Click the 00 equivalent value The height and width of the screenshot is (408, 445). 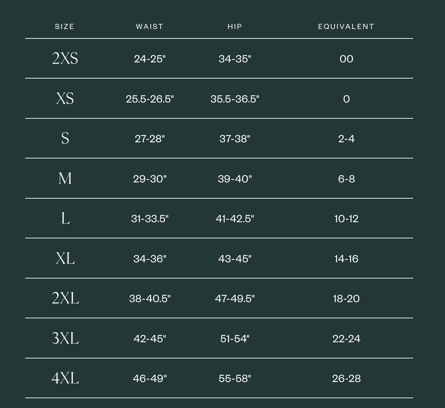[x=346, y=59]
